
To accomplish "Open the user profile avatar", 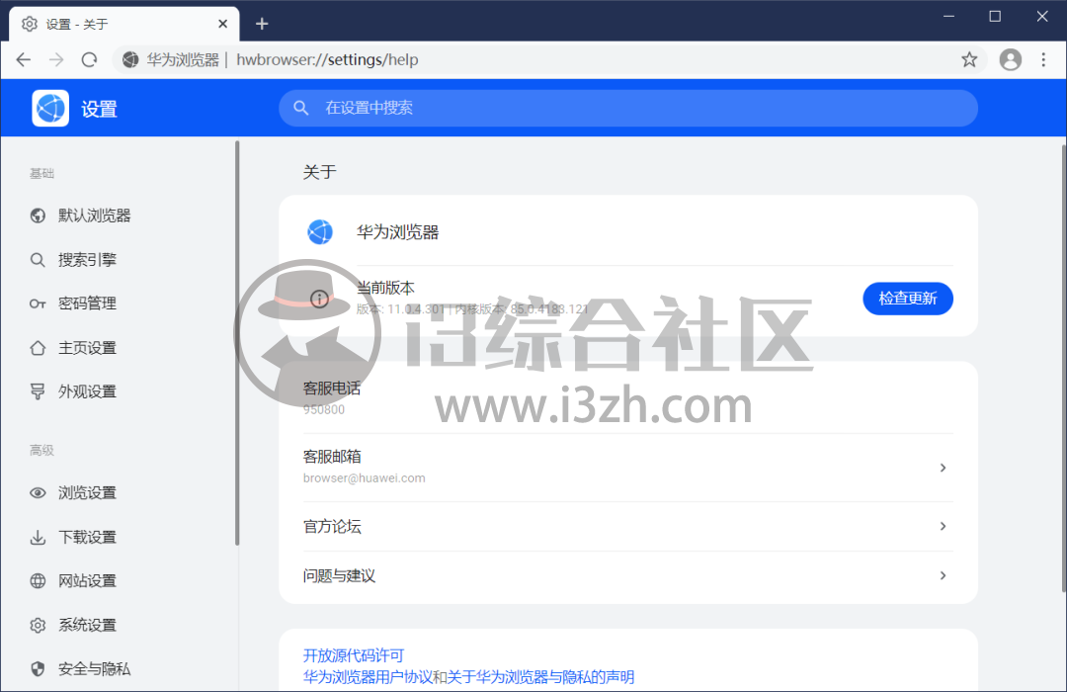I will click(x=1010, y=60).
